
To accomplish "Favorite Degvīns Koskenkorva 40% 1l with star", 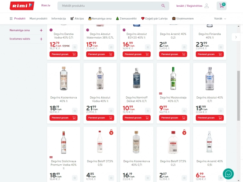I will tap(75, 110).
